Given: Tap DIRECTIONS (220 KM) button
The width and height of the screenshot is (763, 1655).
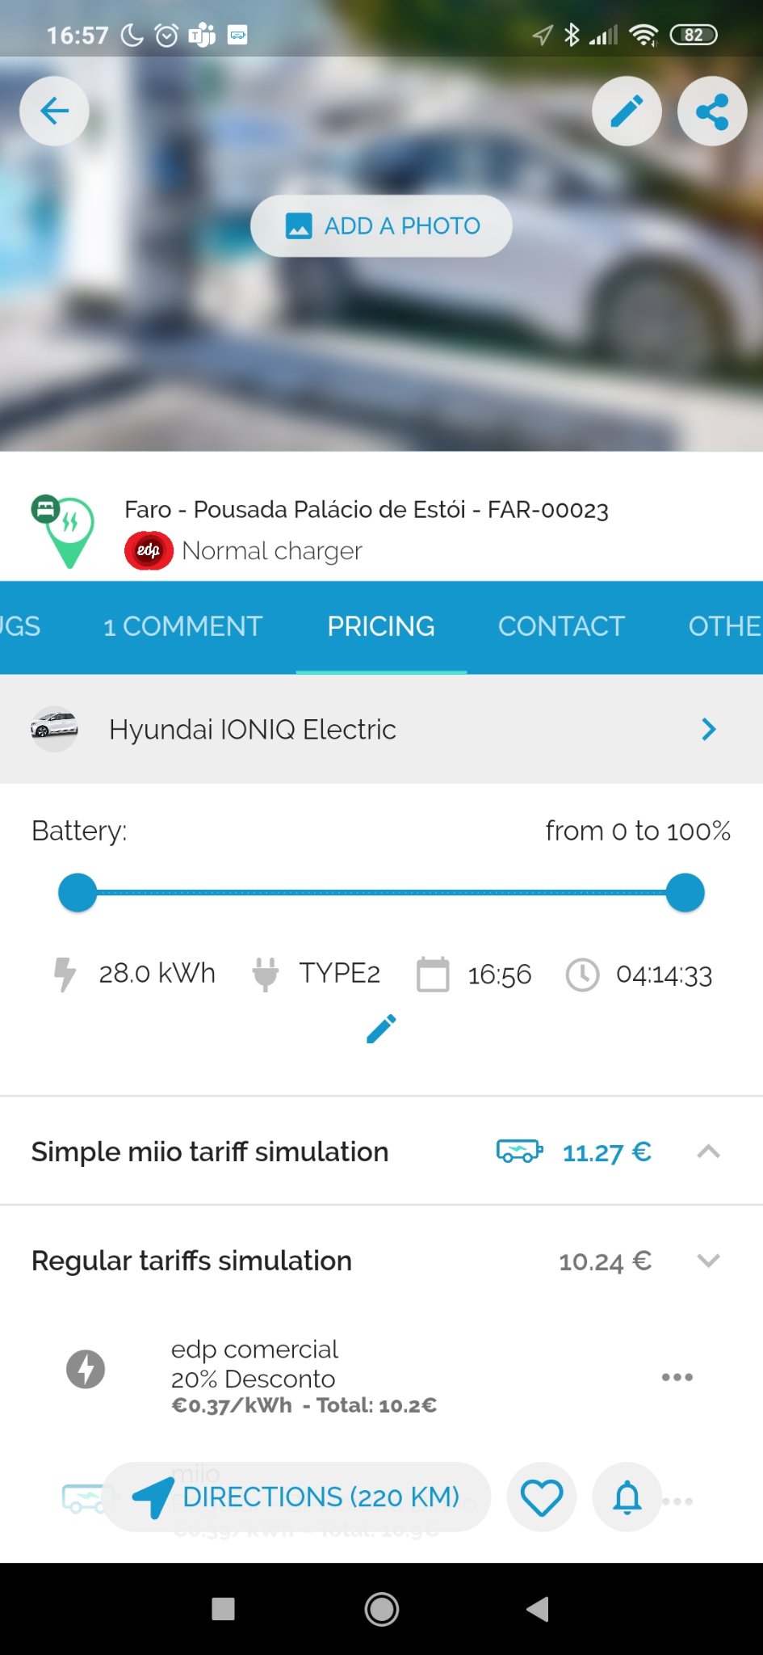Looking at the screenshot, I should 297,1497.
